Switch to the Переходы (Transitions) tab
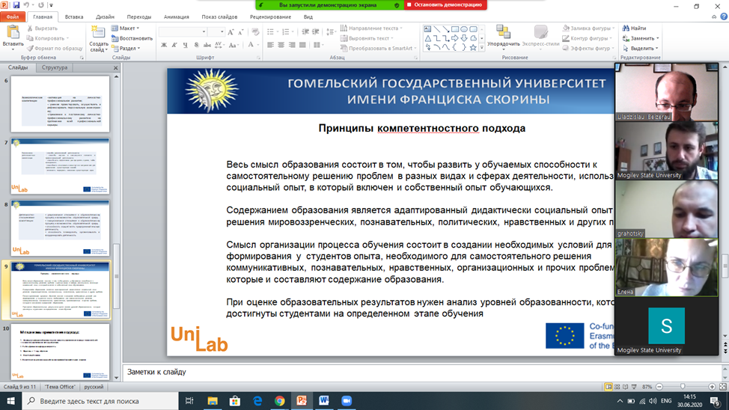729x410 pixels. (139, 16)
